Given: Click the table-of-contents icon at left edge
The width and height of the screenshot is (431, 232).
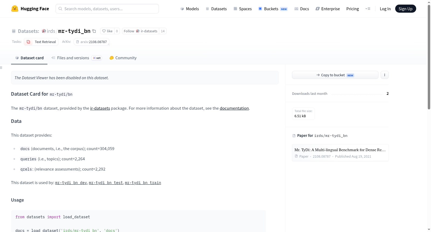Looking at the screenshot, I should 1,68.
